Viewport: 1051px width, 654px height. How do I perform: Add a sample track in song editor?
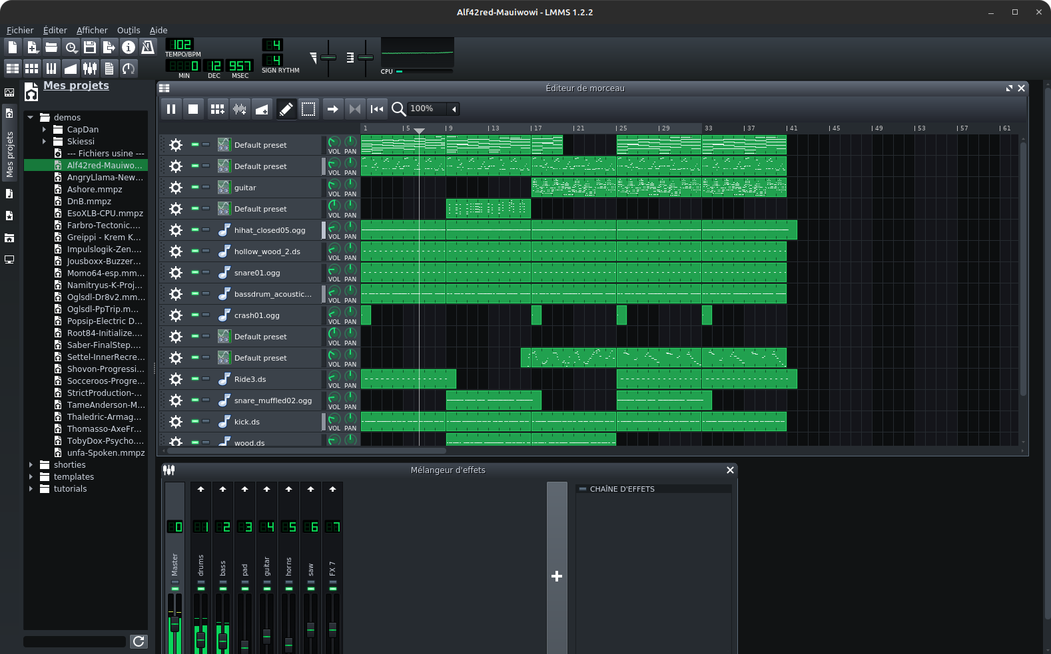point(240,109)
